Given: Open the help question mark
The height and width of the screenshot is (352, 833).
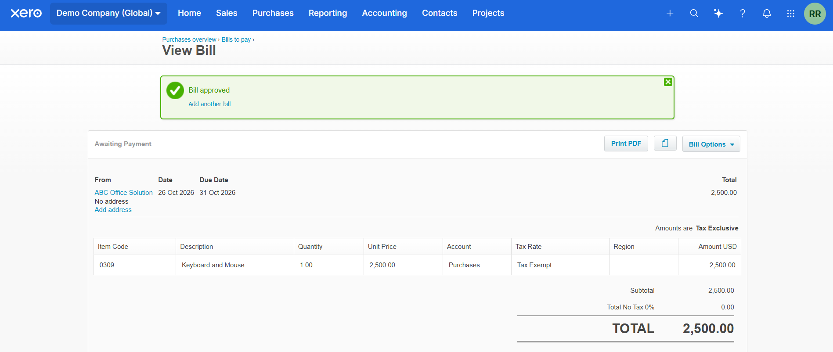Looking at the screenshot, I should click(743, 13).
